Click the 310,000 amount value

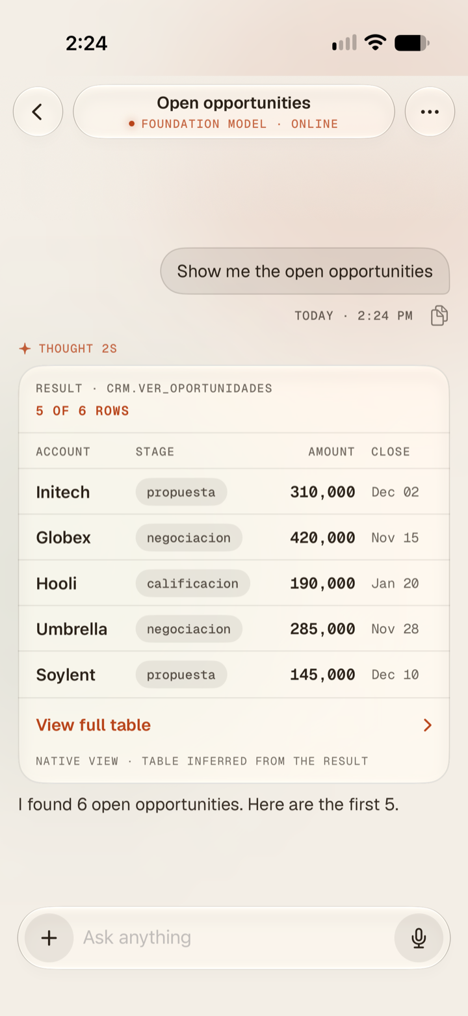pos(322,492)
